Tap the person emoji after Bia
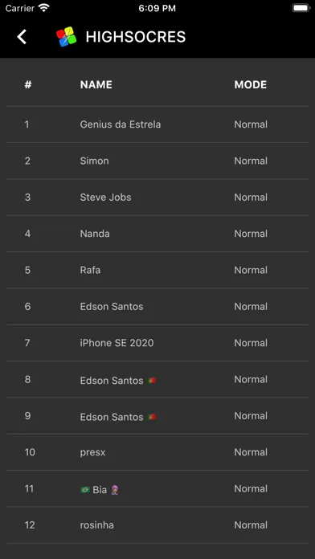The image size is (315, 559). click(x=115, y=490)
